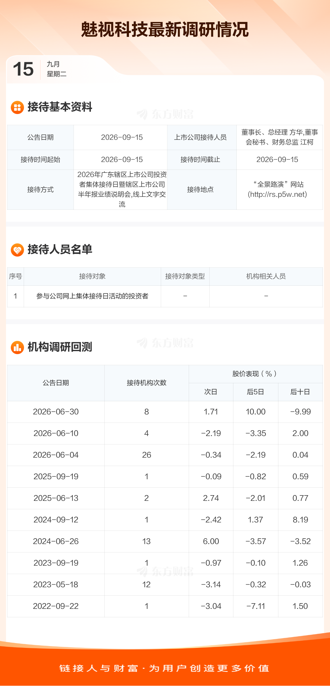Click the 上市公司接待人员 label cell
This screenshot has width=330, height=686.
tap(200, 137)
